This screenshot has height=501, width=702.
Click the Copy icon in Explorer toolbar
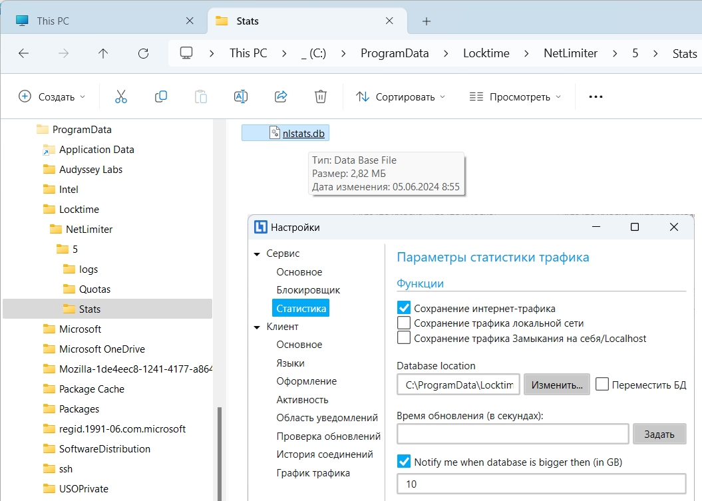pyautogui.click(x=161, y=96)
